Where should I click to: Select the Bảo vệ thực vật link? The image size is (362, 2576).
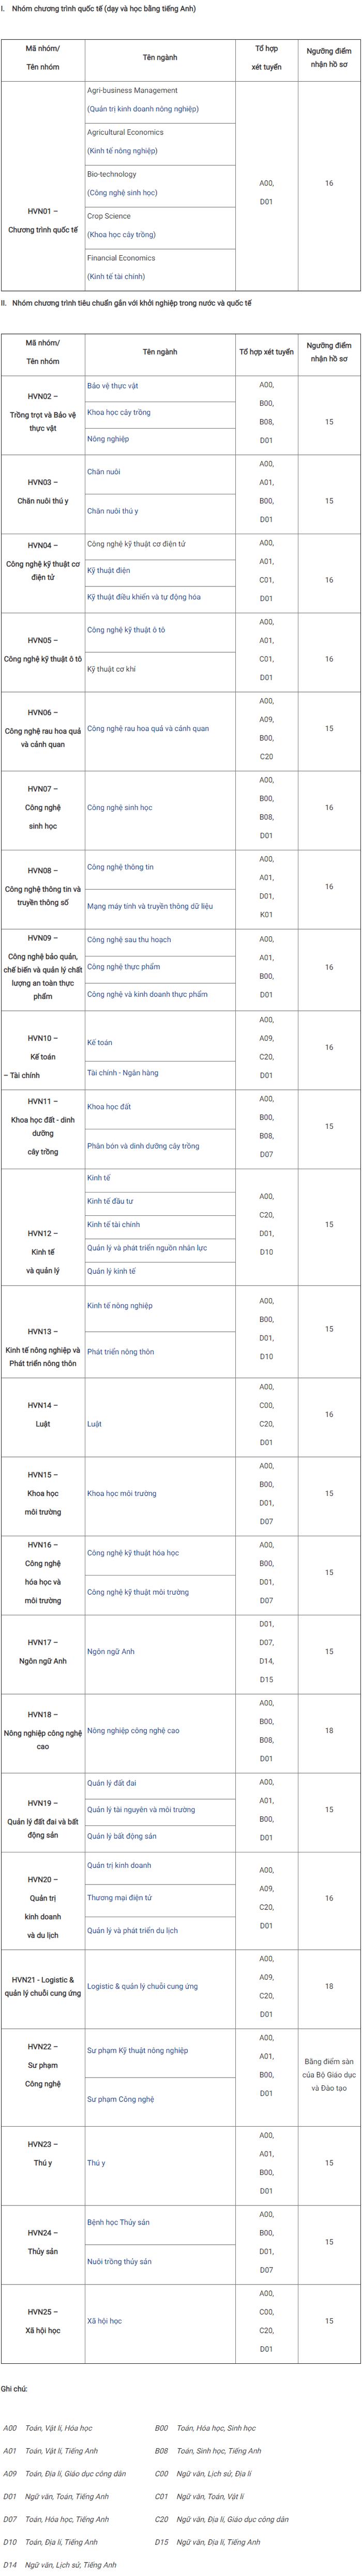(113, 386)
